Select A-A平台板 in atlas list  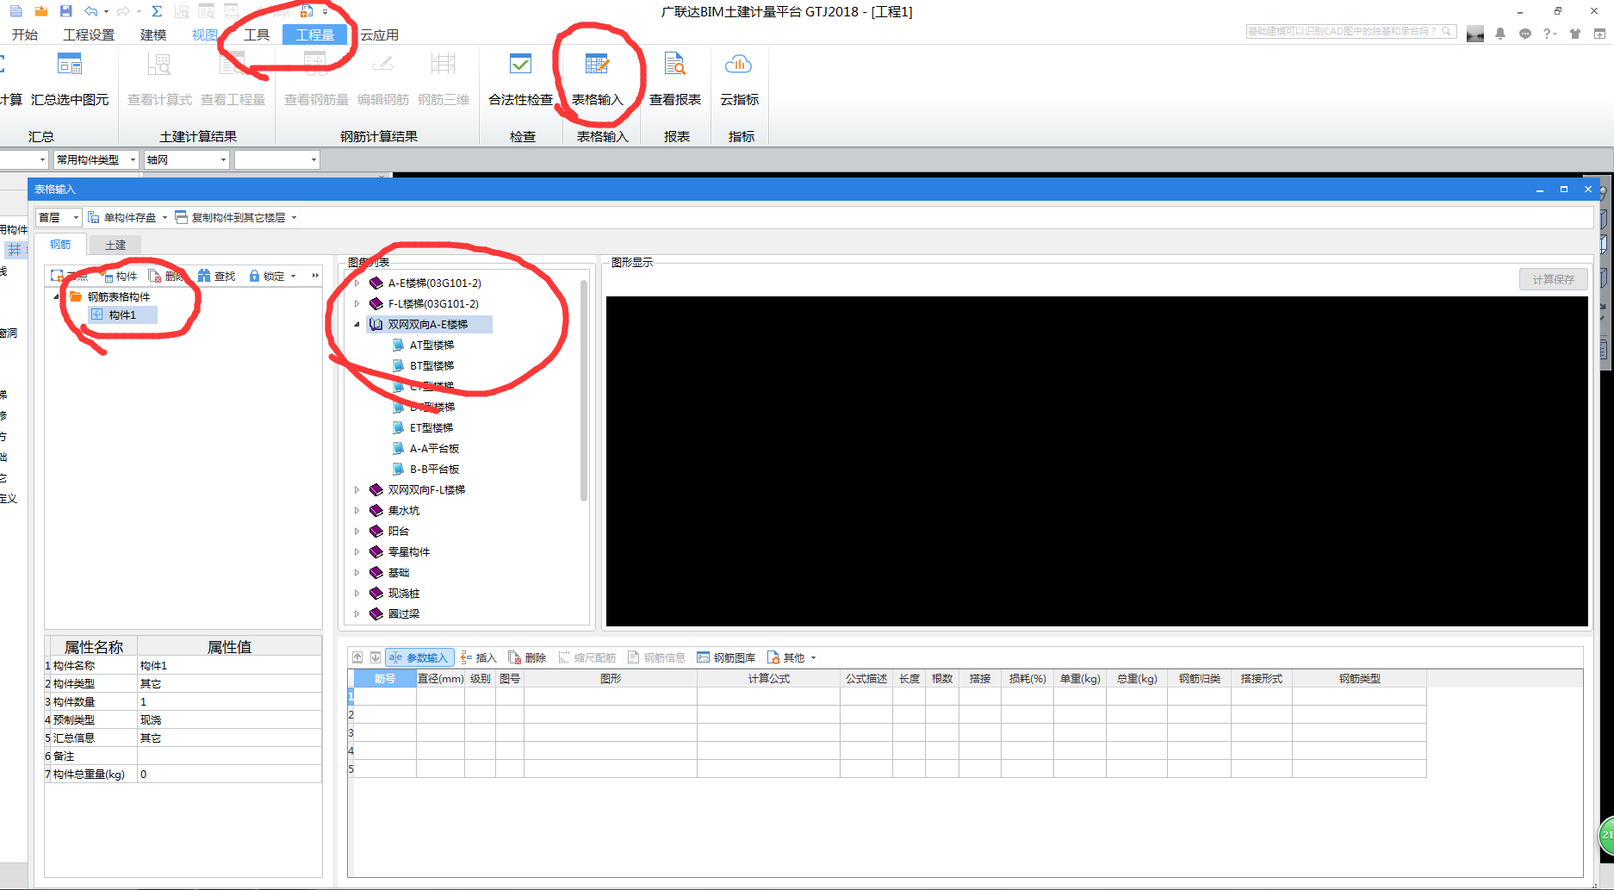tap(434, 448)
